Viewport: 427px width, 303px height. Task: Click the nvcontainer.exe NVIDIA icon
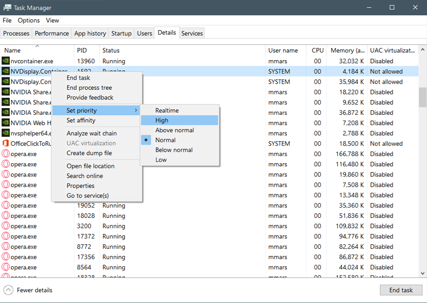tap(6, 61)
